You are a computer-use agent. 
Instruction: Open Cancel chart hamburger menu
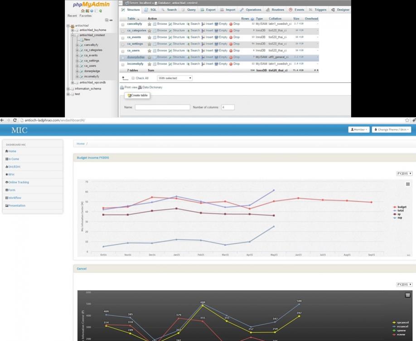408,295
